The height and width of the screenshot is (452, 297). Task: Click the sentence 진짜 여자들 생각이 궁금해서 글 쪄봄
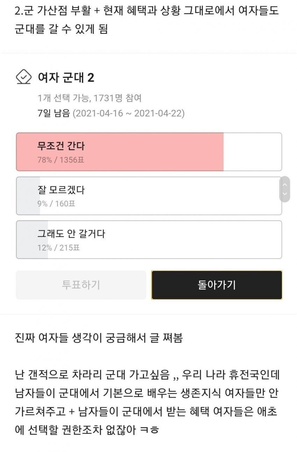[x=99, y=338]
